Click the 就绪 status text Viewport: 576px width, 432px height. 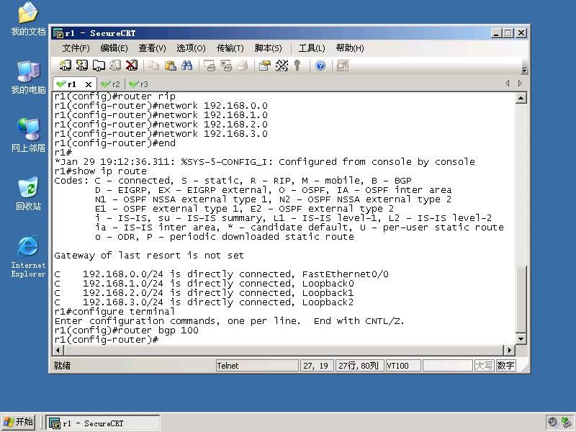[62, 366]
